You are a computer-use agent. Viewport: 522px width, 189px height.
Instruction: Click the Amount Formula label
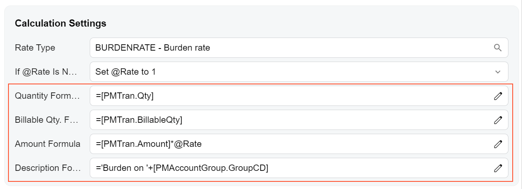(x=47, y=144)
